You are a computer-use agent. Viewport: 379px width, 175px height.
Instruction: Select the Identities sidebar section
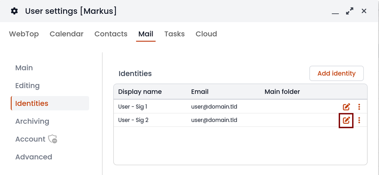50,103
